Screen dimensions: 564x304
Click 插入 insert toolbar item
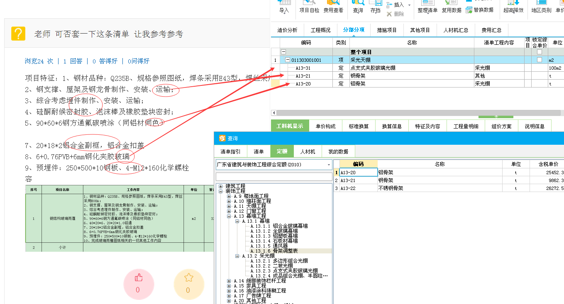pyautogui.click(x=395, y=5)
